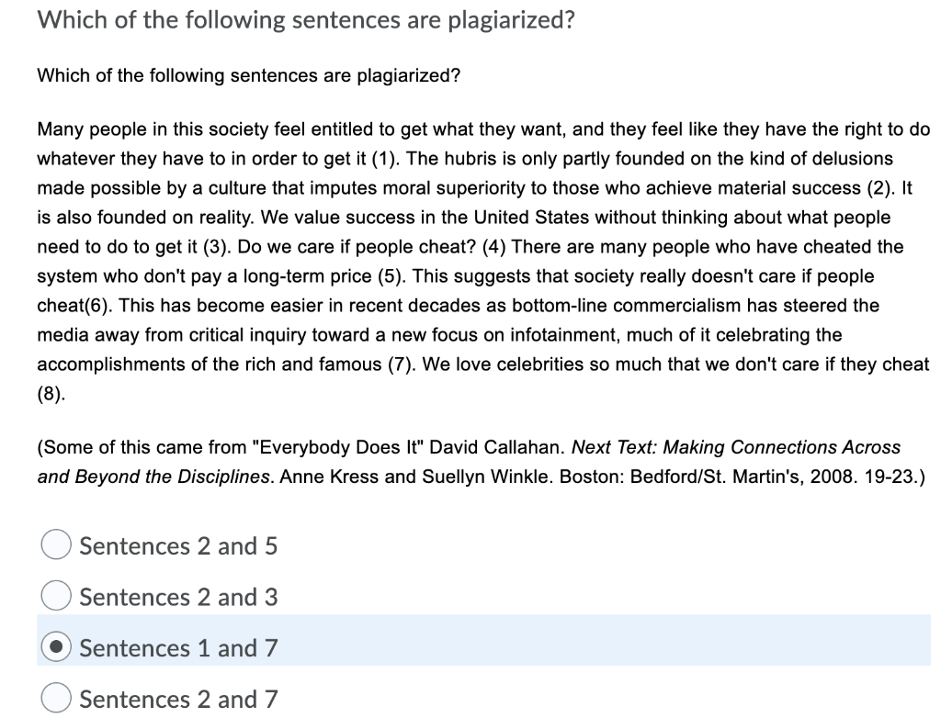Pick Sentences 2 and 7 as your answer
The width and height of the screenshot is (941, 718).
click(x=56, y=698)
